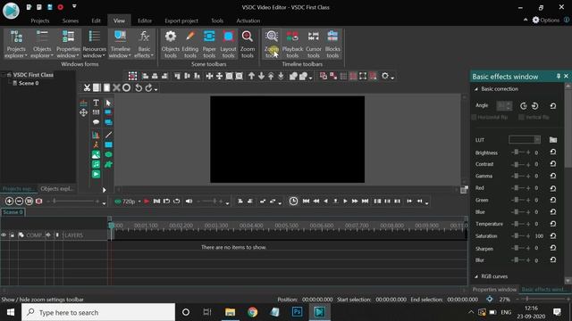Viewport: 572px width, 321px height.
Task: Switch to the Objects explorer bottom tab
Action: coord(57,188)
